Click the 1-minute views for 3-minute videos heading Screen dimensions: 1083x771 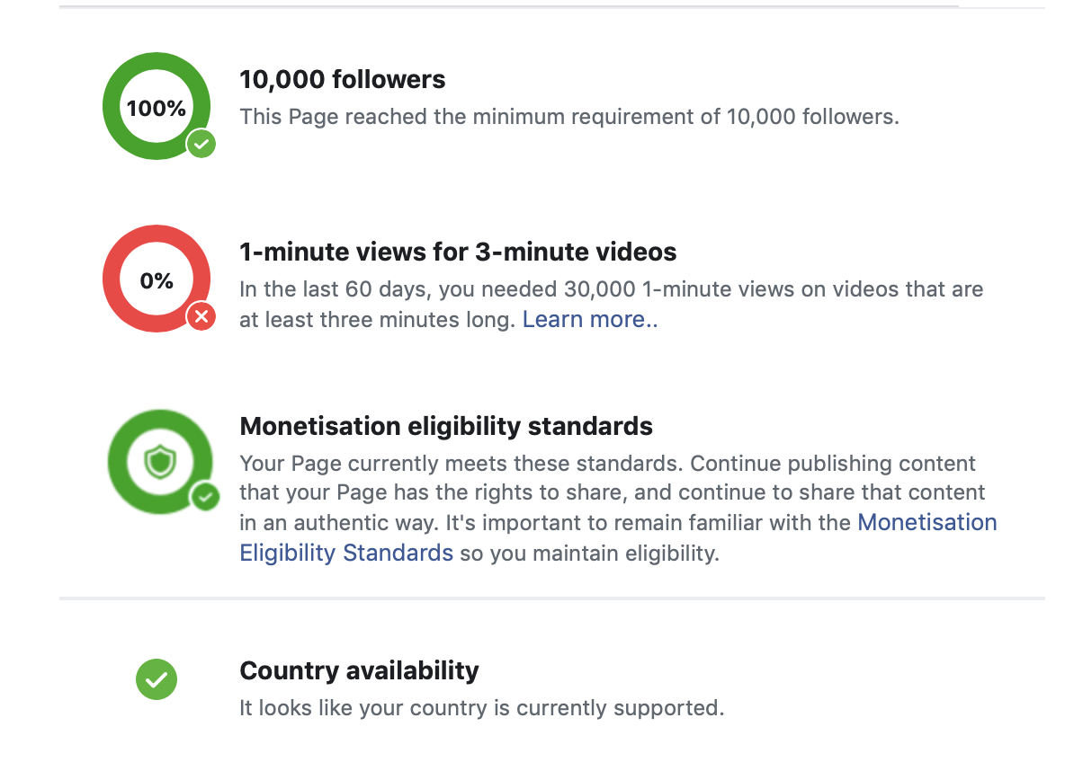(458, 253)
